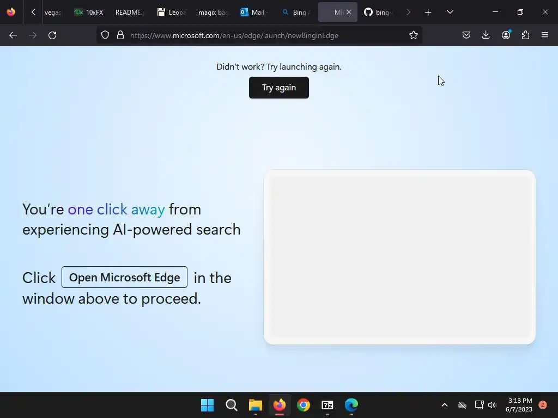Click the Open Microsoft Edge label
Image resolution: width=558 pixels, height=418 pixels.
point(125,277)
